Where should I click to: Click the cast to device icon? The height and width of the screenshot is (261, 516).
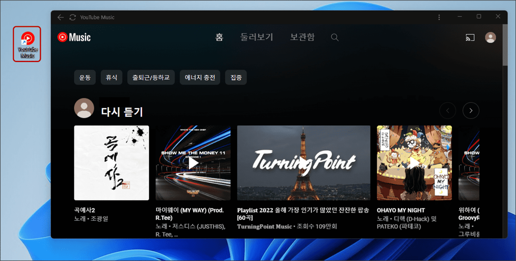pos(470,37)
